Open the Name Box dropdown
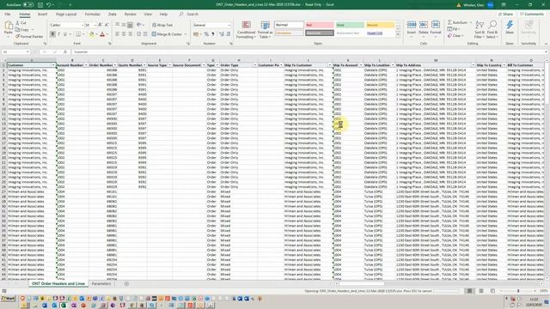The width and height of the screenshot is (550, 309). point(27,51)
